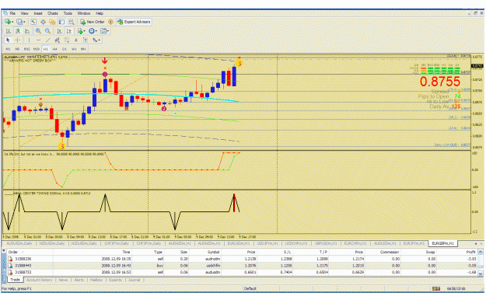Switch to Bar Chart mode
486x293 pixels.
click(9, 31)
